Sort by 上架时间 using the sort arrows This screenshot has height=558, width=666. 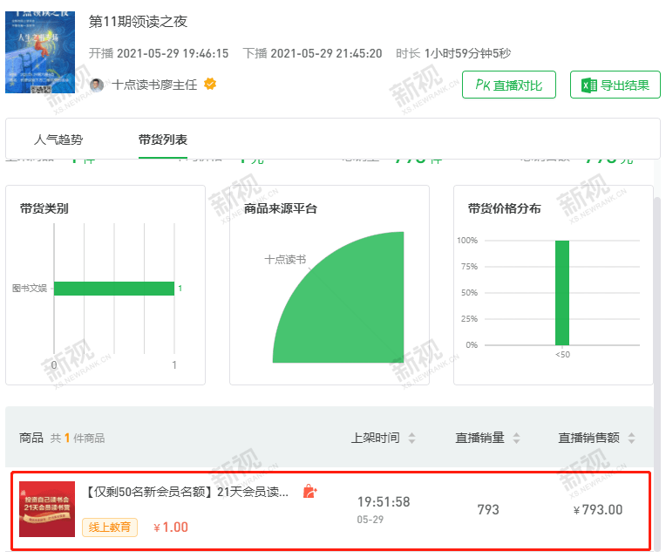[411, 438]
